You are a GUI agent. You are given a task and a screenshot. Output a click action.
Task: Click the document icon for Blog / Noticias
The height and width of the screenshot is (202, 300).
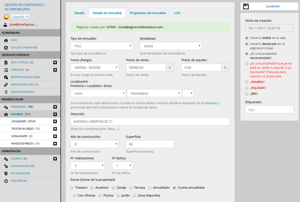pos(6,62)
